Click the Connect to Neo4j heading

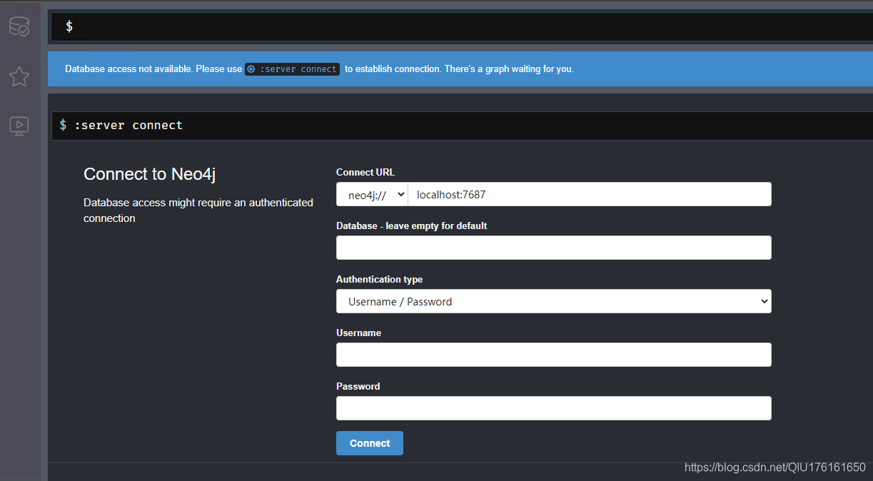150,174
